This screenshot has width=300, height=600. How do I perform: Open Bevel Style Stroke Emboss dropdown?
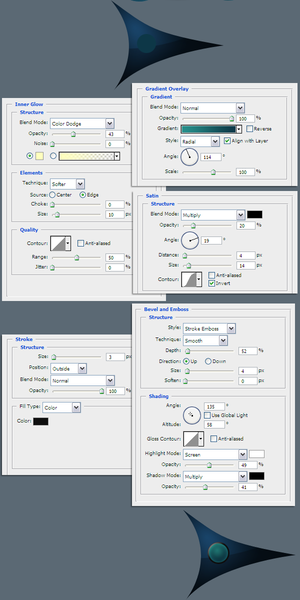click(209, 328)
